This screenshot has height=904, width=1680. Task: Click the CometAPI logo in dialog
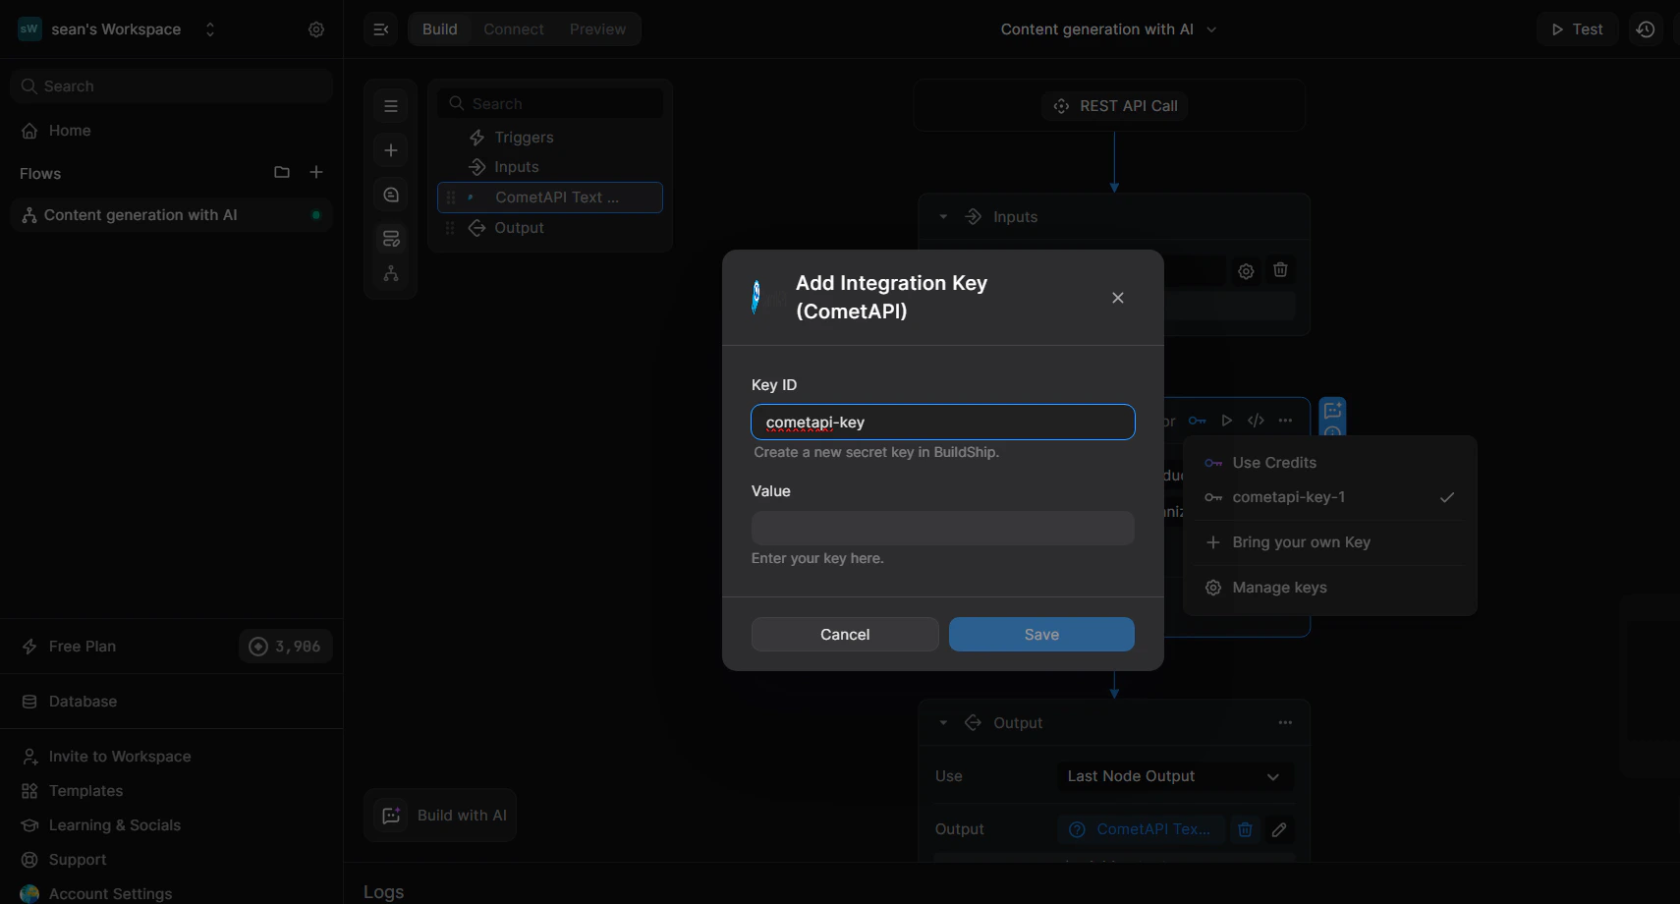pyautogui.click(x=756, y=297)
